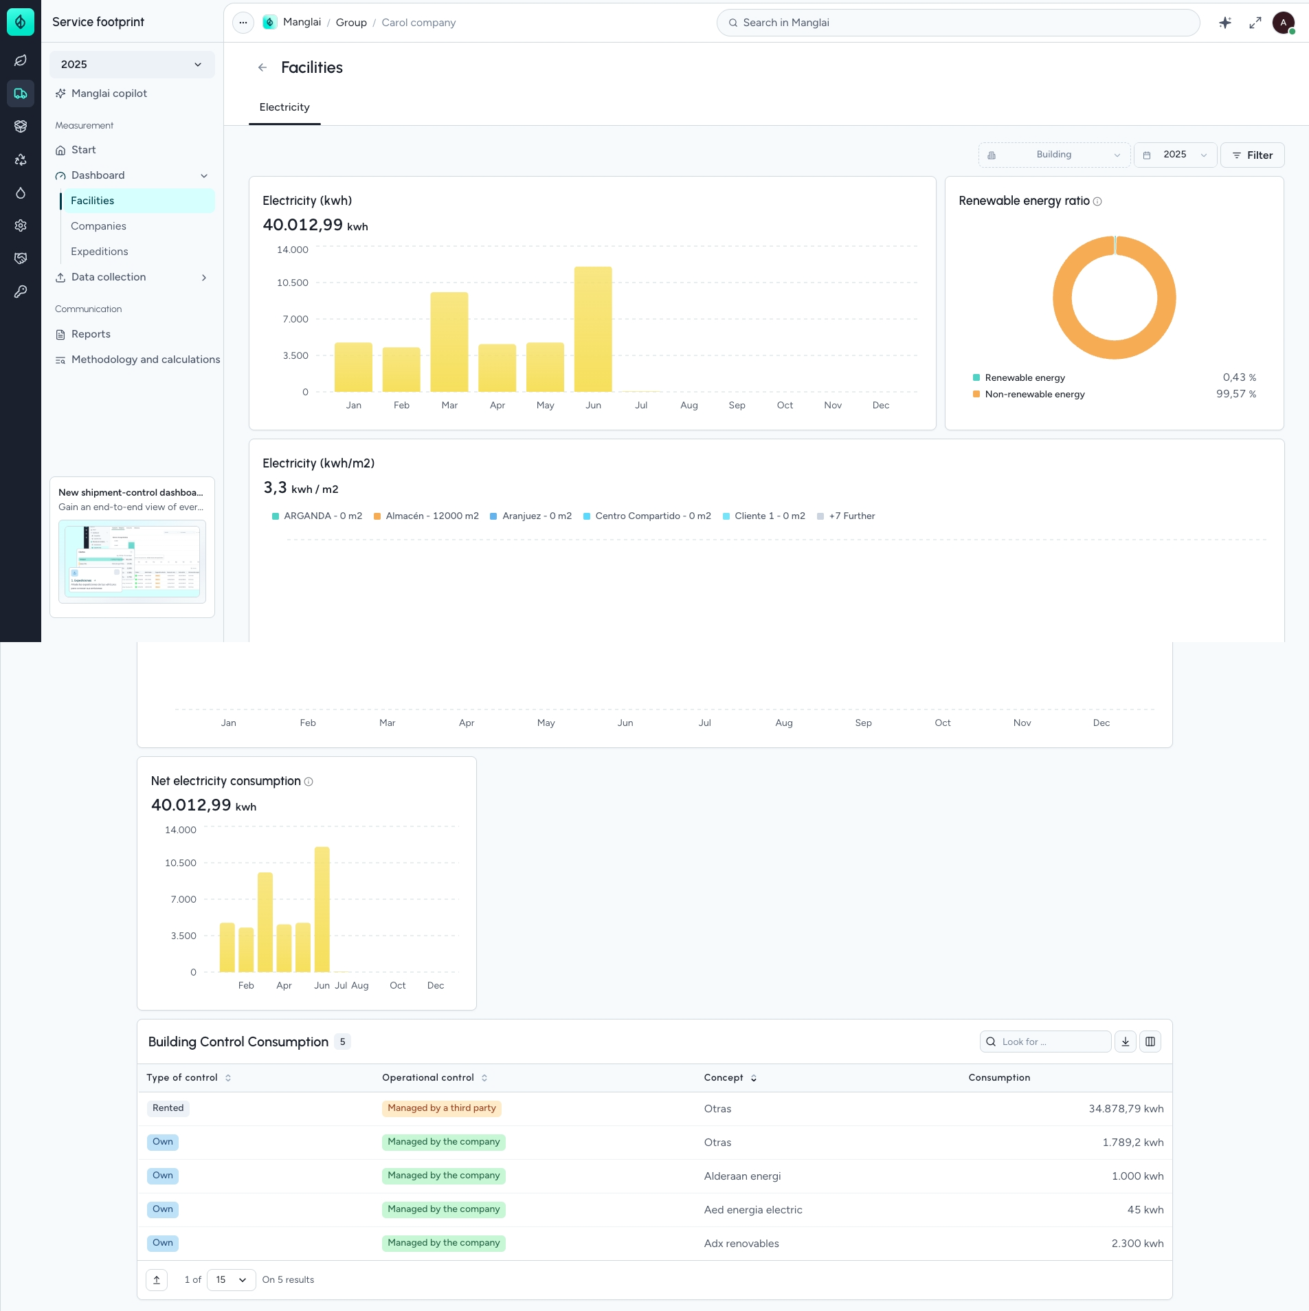Image resolution: width=1309 pixels, height=1311 pixels.
Task: Open the Companies dashboard entry
Action: 98,225
